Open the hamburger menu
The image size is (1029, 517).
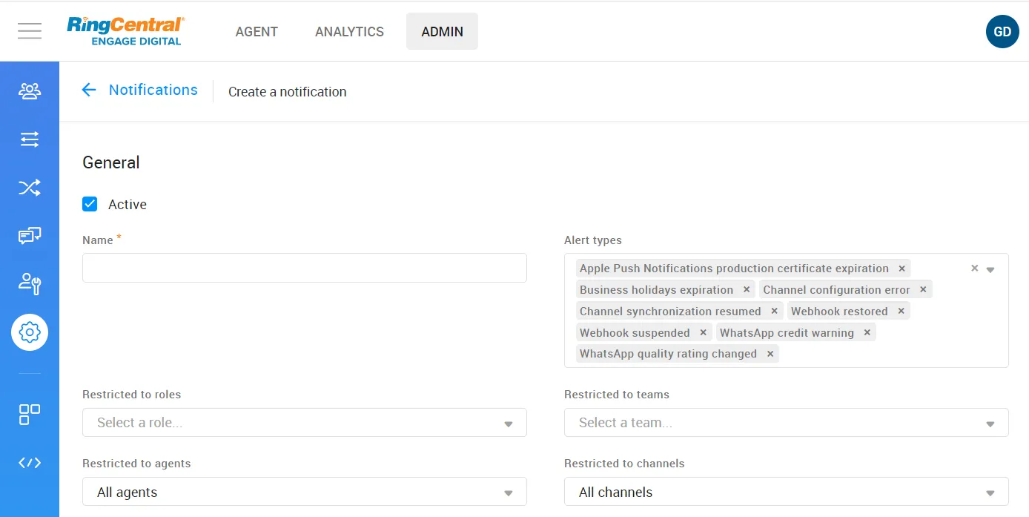click(30, 30)
